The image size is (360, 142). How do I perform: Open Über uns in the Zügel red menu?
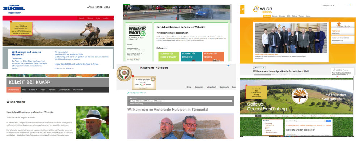point(90,18)
